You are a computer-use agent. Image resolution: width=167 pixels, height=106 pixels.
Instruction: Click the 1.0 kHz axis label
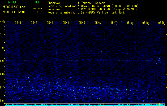pos(2,48)
